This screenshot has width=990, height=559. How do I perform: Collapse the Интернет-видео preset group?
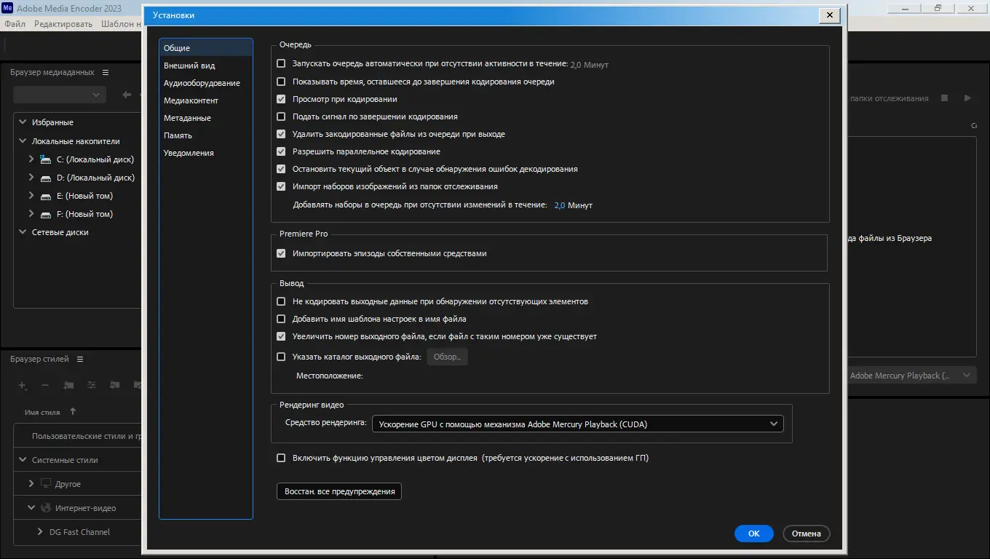tap(31, 508)
